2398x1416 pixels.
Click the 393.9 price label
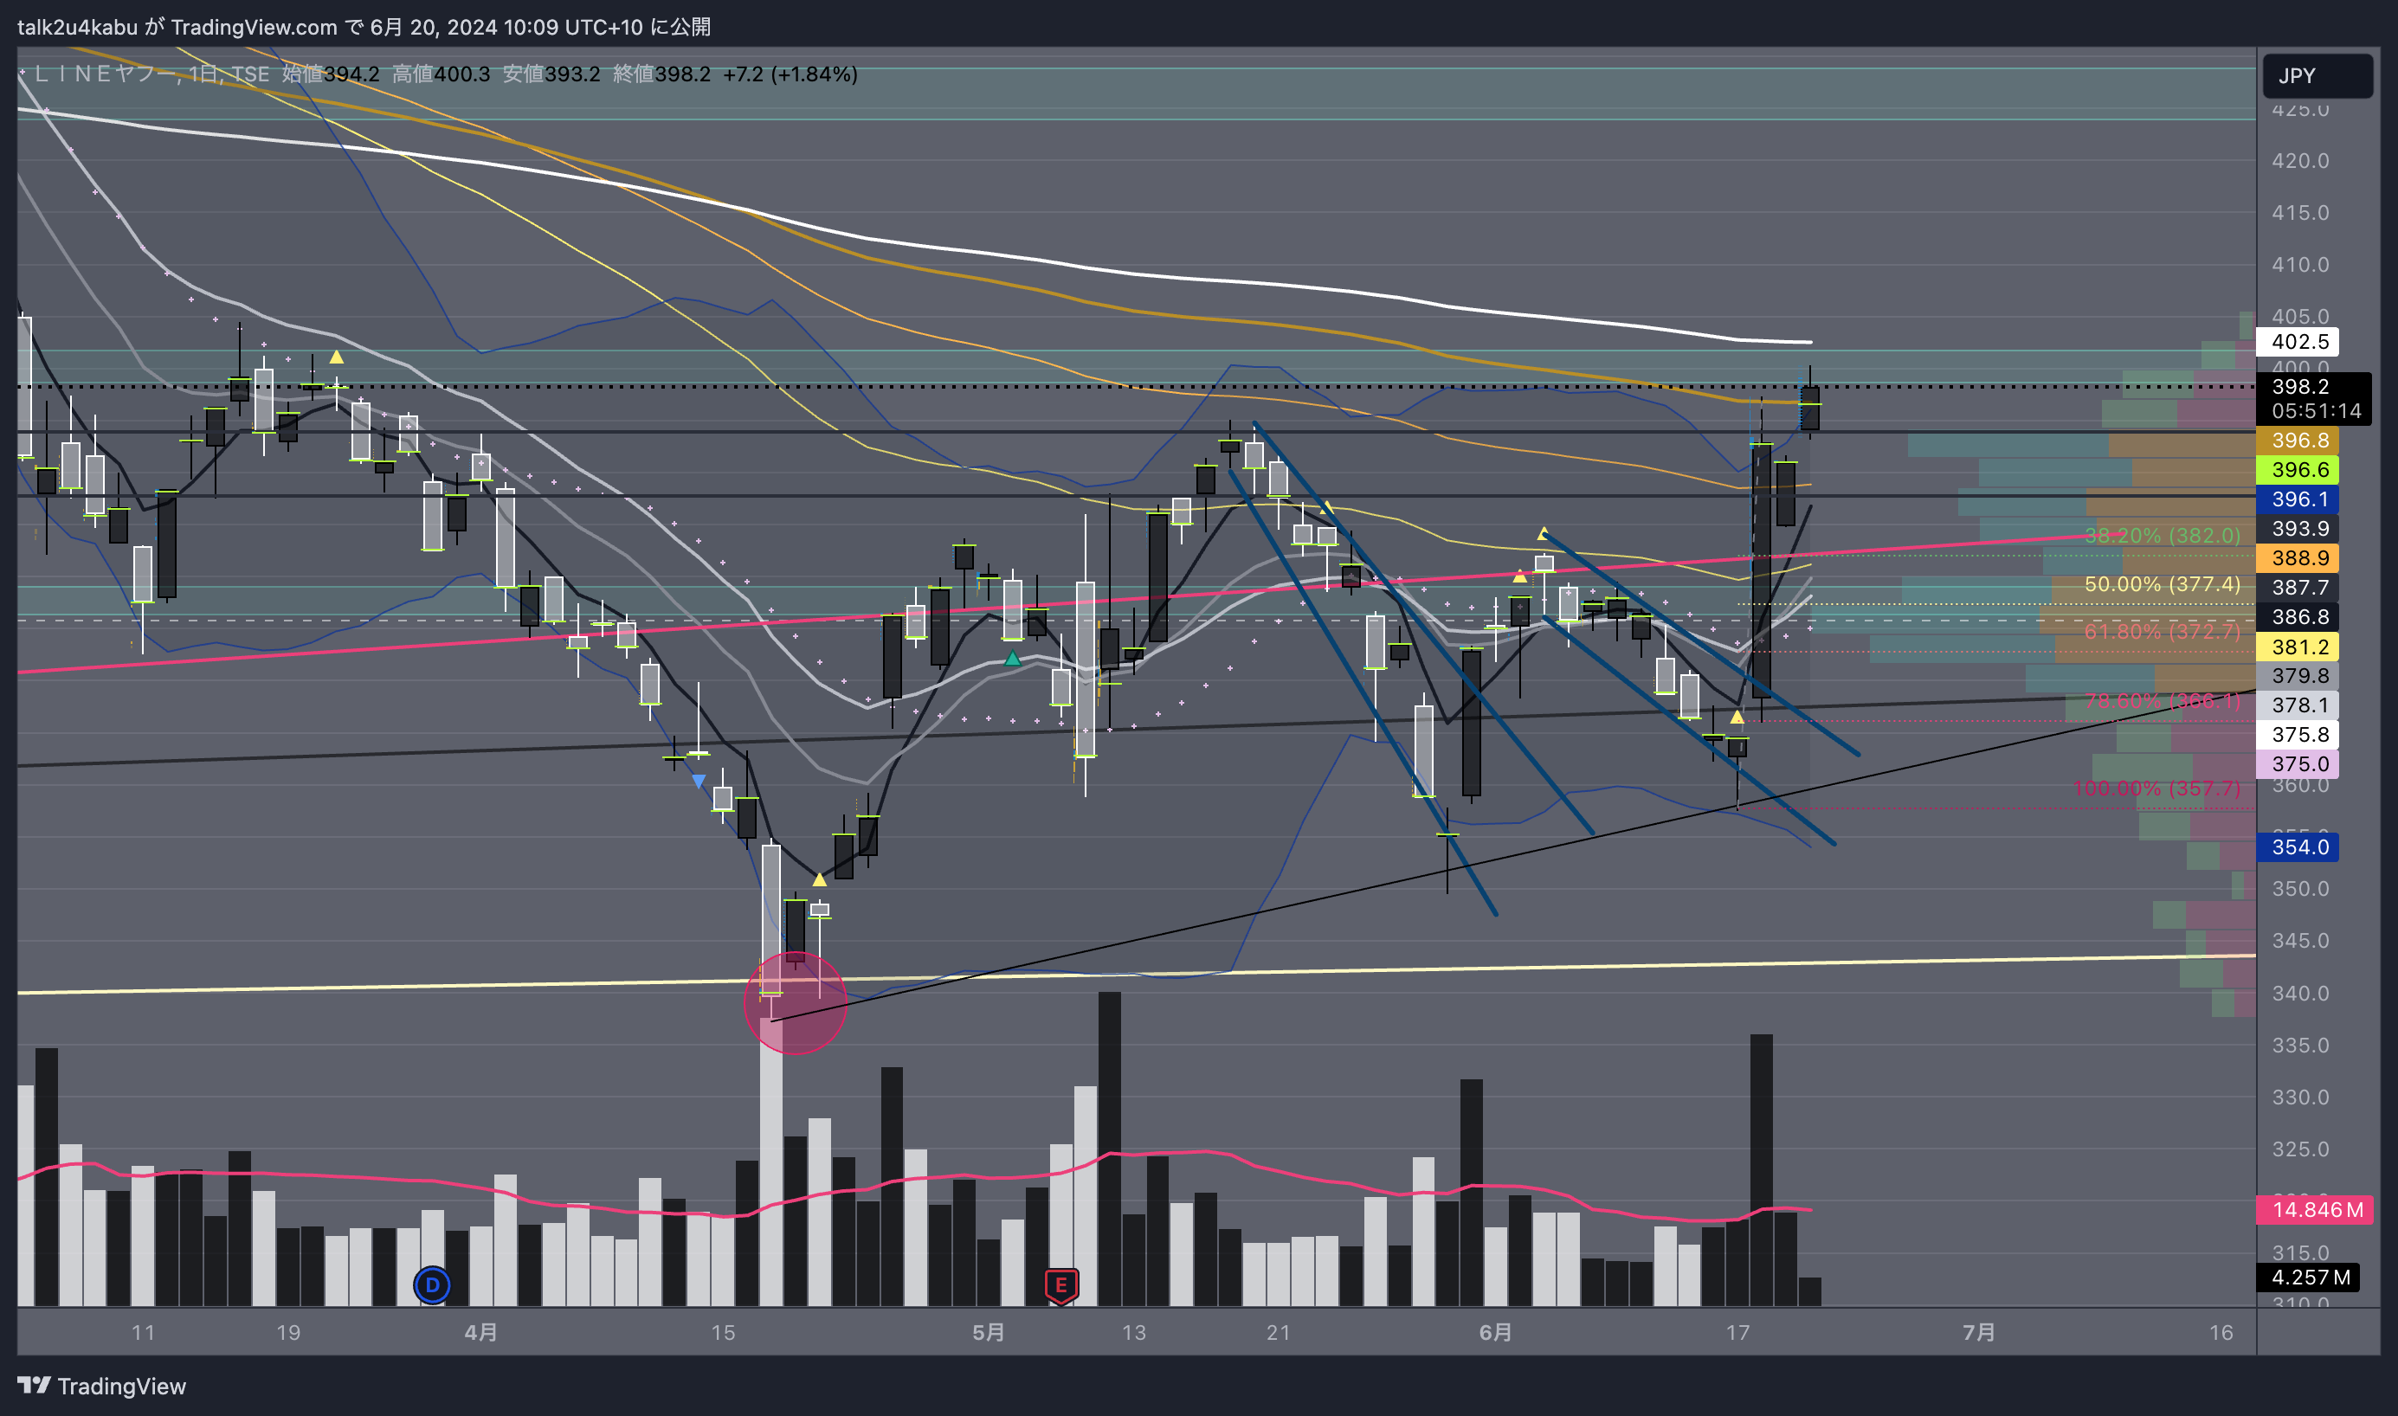click(2299, 529)
